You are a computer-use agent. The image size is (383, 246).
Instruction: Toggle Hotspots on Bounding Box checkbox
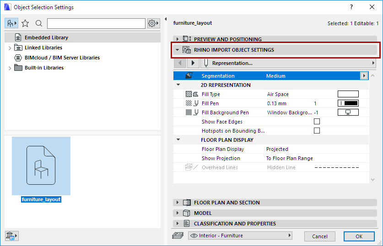point(317,131)
